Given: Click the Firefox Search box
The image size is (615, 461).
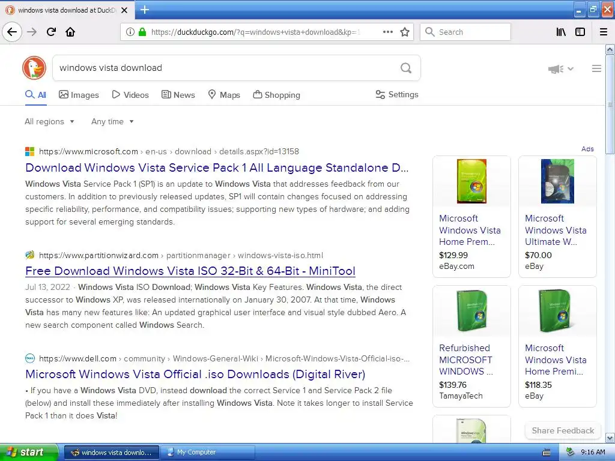Looking at the screenshot, I should (x=465, y=32).
